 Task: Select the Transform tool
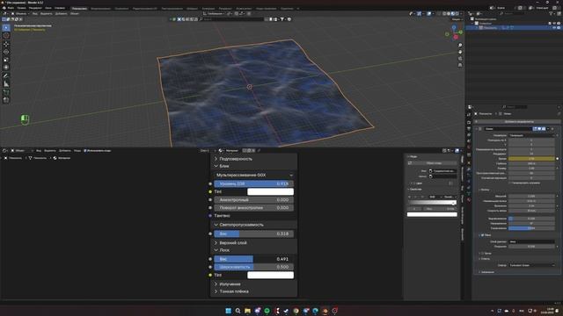tap(6, 68)
